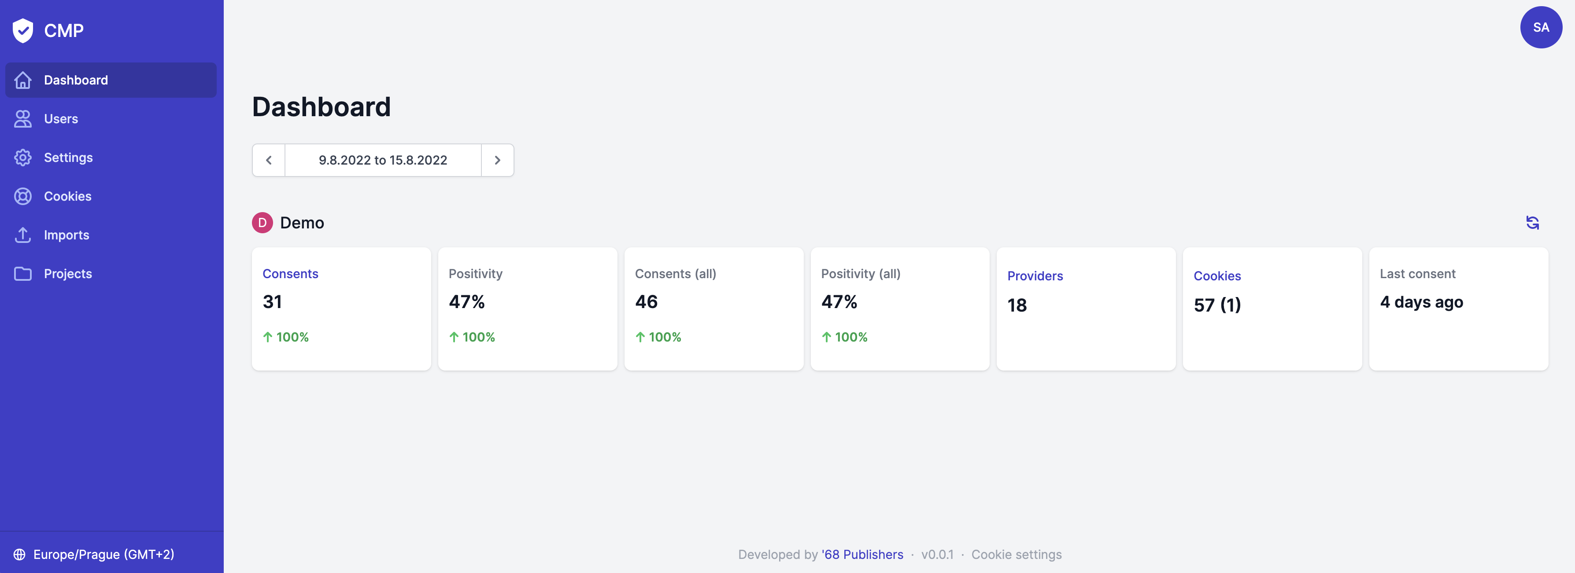Open Cookie settings in footer
Image resolution: width=1575 pixels, height=573 pixels.
coord(1016,554)
